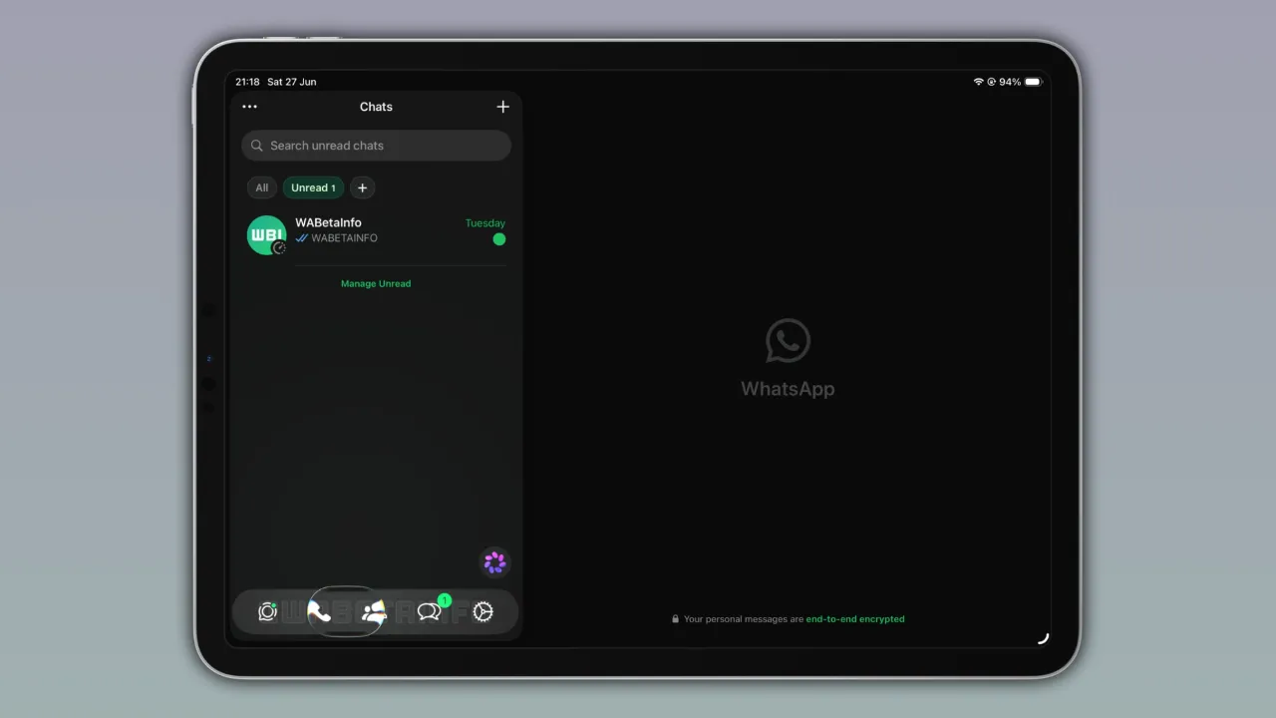Open the WABetaInfo chat
1276x718 pixels.
tap(376, 235)
